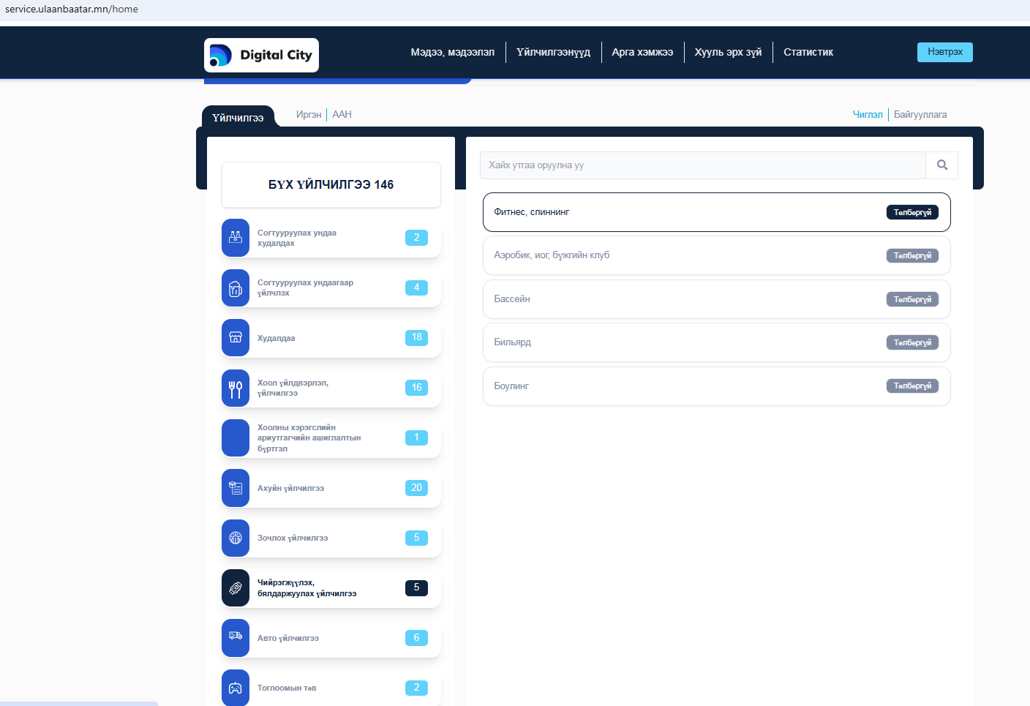Select the fork and spoon food icon

(x=236, y=388)
